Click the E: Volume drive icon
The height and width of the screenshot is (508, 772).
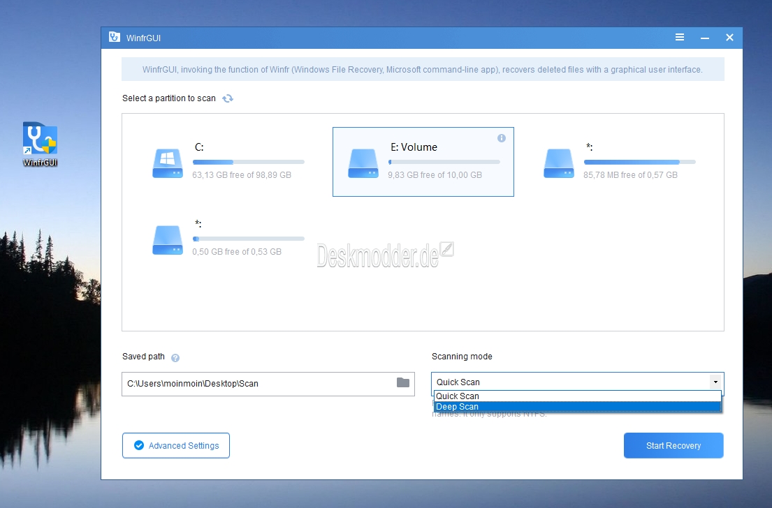pyautogui.click(x=363, y=163)
